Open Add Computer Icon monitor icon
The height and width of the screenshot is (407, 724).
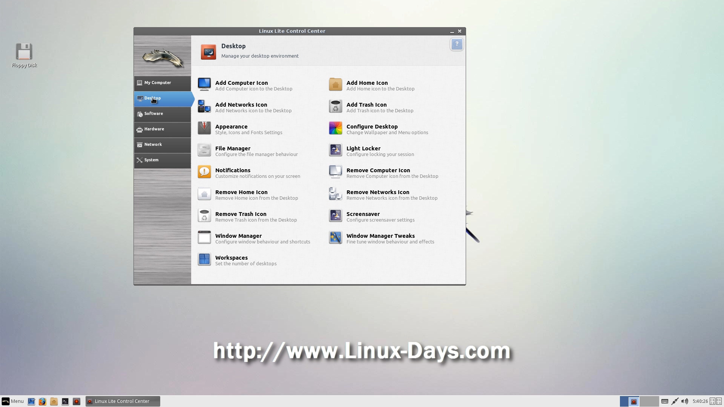coord(204,84)
